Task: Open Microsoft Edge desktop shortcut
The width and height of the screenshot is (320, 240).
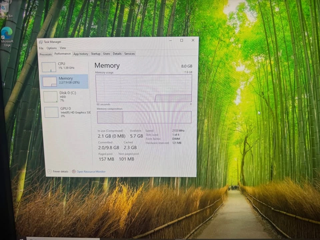Action: pyautogui.click(x=7, y=36)
